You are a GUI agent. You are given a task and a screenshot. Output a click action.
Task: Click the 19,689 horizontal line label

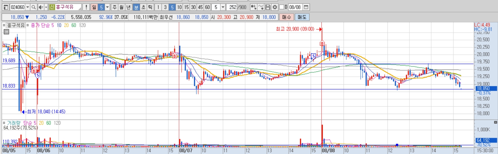[x=9, y=61]
